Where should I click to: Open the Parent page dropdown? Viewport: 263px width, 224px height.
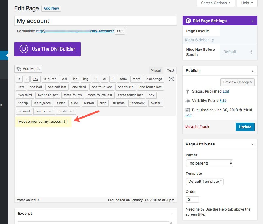tap(210, 163)
